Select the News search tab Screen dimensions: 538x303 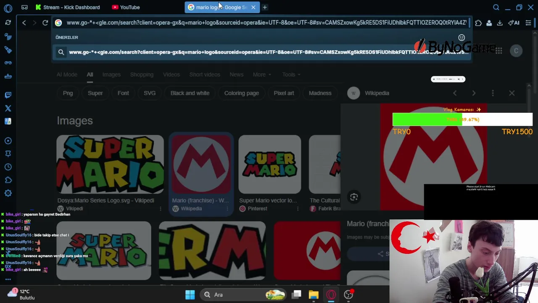pos(236,74)
